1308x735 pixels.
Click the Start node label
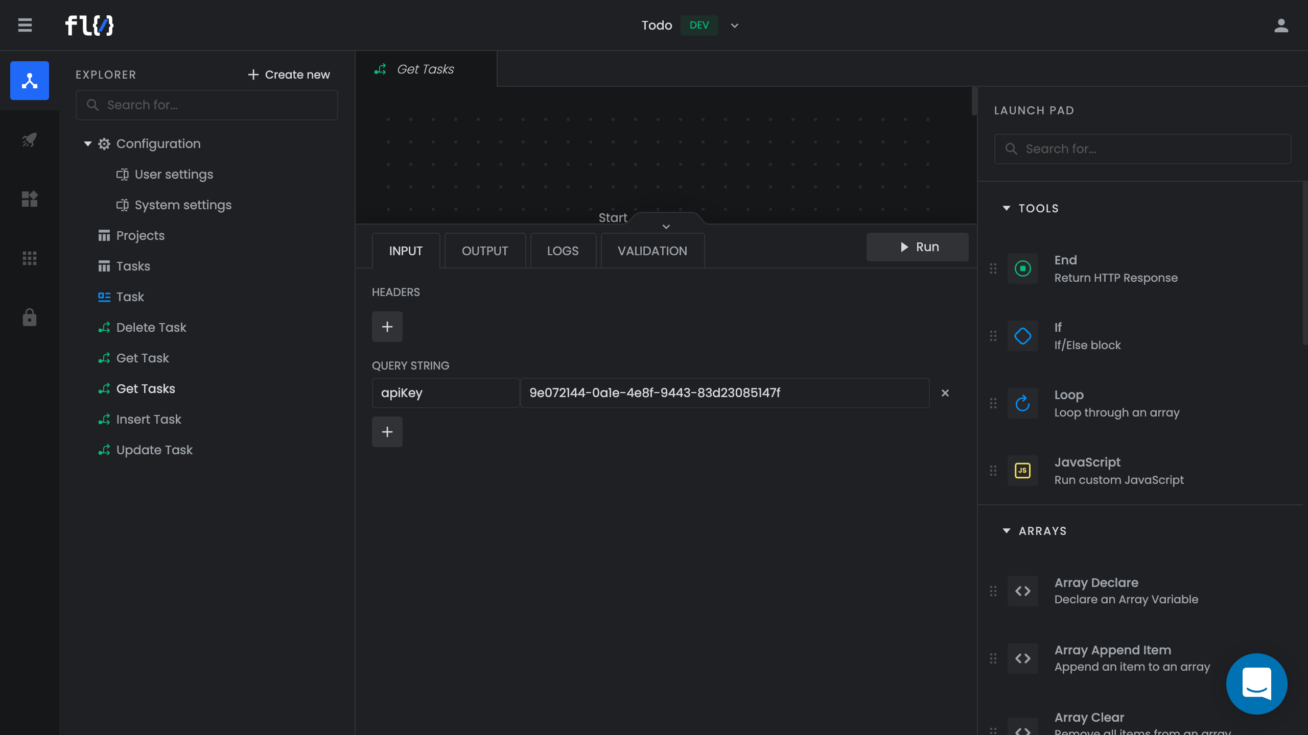point(613,217)
